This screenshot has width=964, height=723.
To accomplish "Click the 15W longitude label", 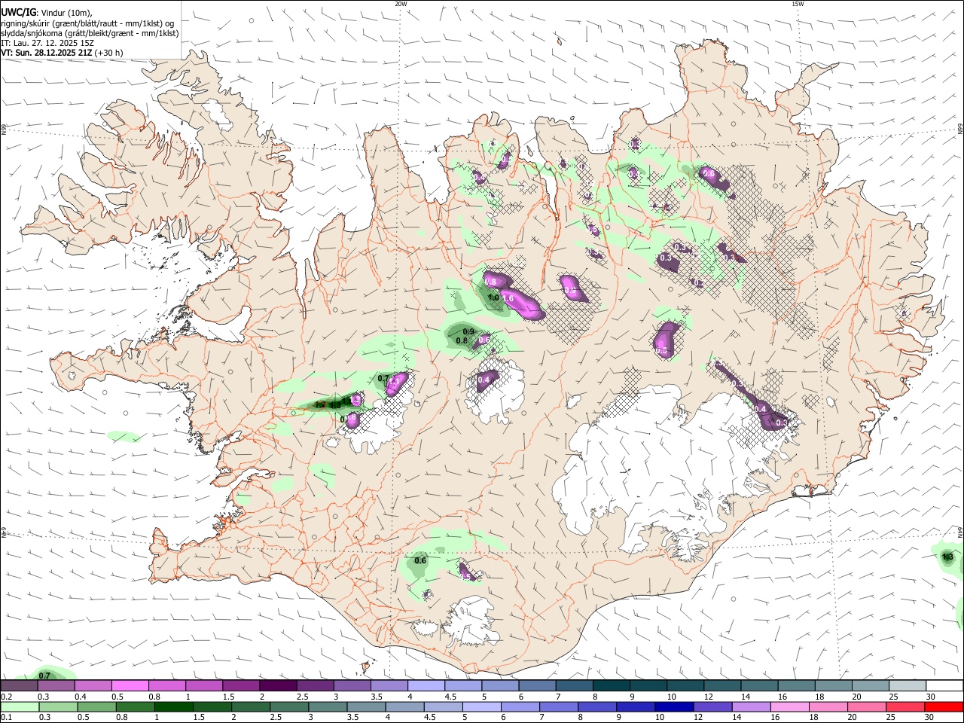I will (798, 4).
